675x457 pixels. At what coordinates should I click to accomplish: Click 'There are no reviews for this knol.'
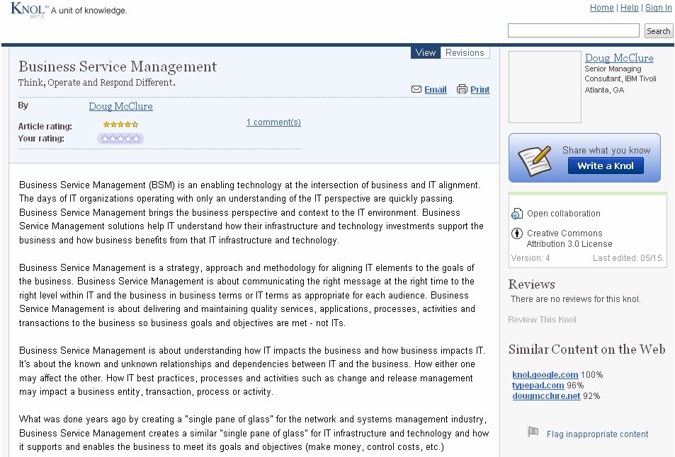click(576, 299)
